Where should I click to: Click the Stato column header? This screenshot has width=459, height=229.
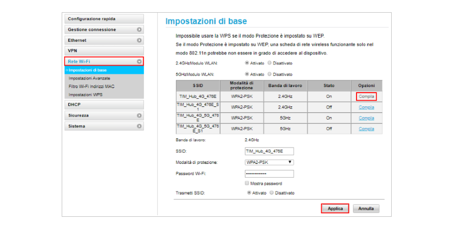329,85
